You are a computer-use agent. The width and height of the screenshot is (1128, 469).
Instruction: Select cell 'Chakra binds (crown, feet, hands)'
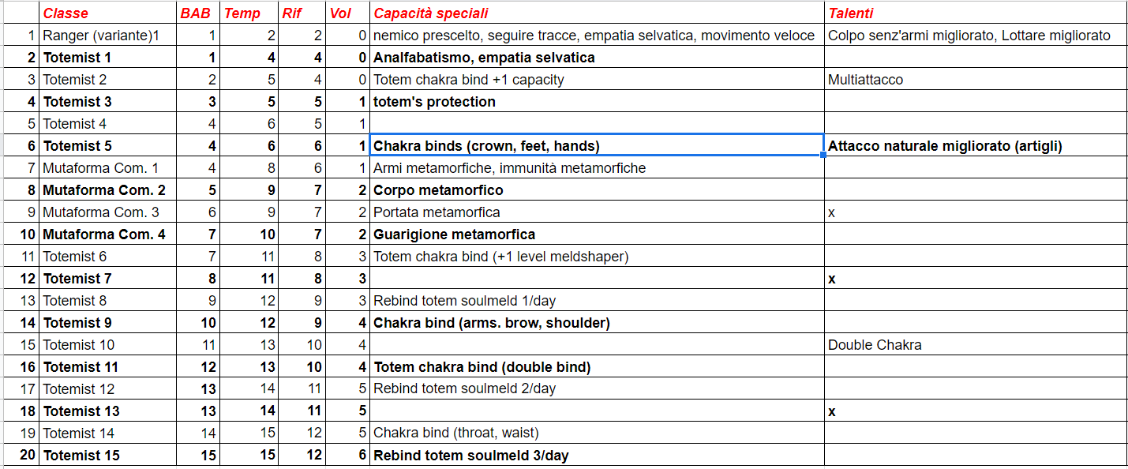598,146
